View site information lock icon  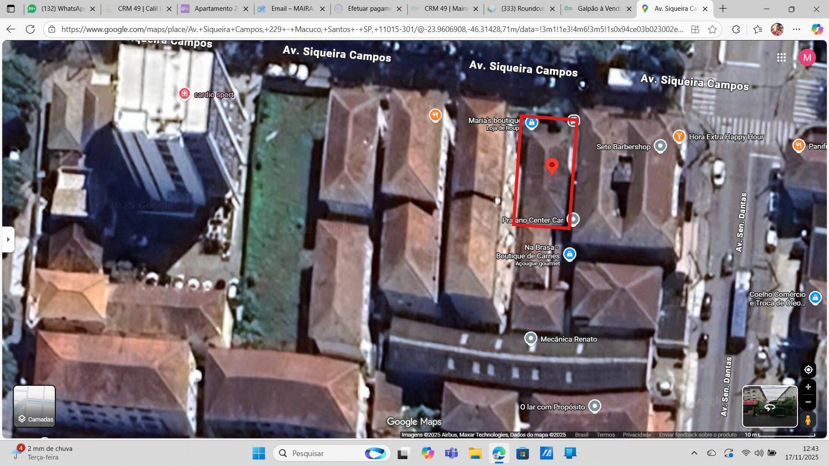click(52, 29)
